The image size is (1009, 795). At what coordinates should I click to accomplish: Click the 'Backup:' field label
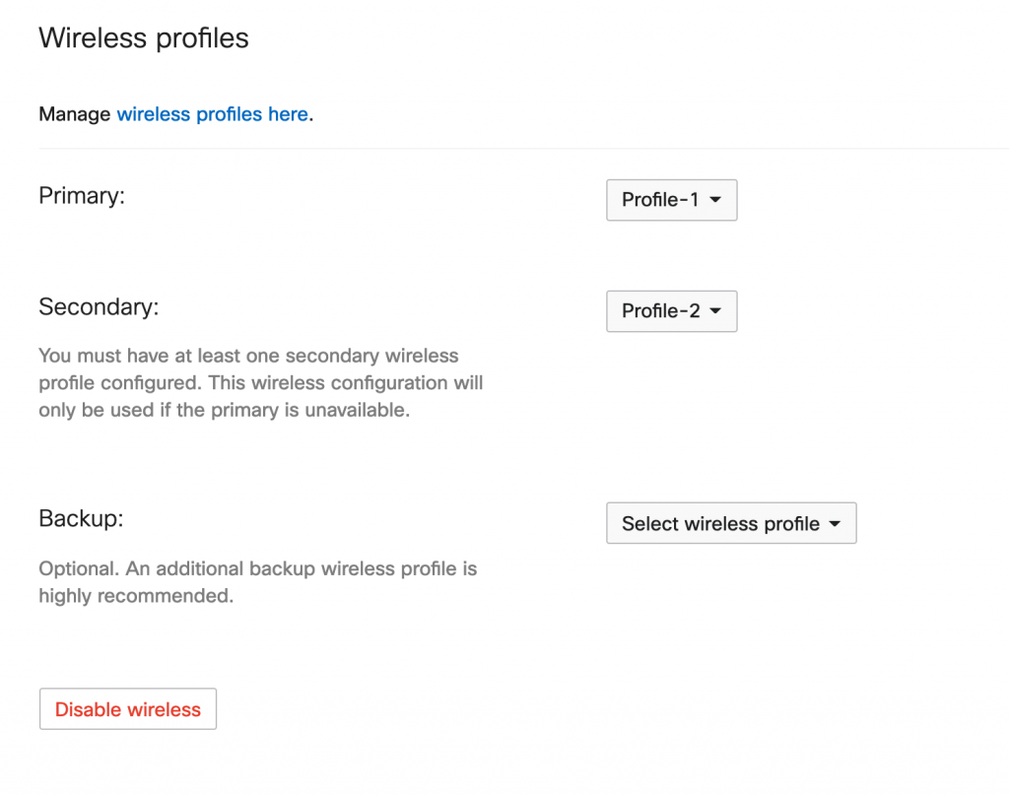81,518
